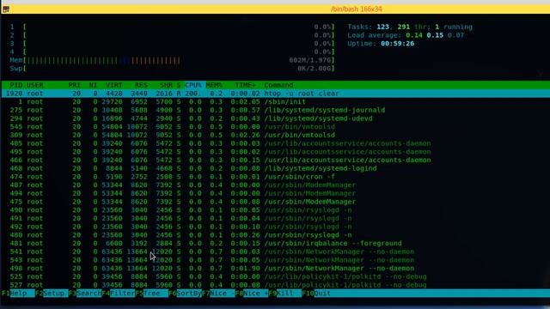Select the htop -u root clear process row
550x309 pixels.
(275, 94)
